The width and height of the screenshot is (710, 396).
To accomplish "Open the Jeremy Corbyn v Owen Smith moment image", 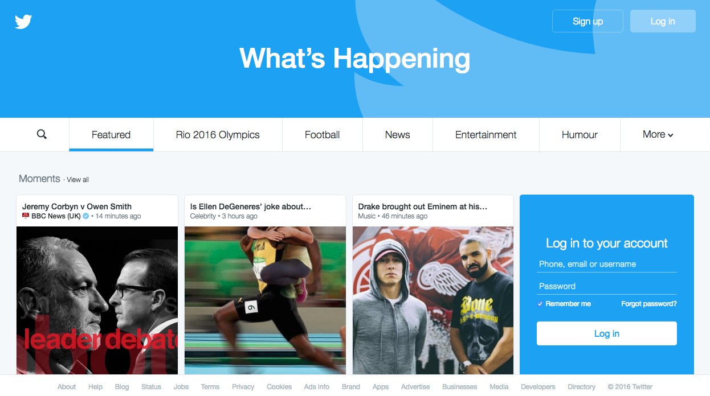I will (x=97, y=300).
